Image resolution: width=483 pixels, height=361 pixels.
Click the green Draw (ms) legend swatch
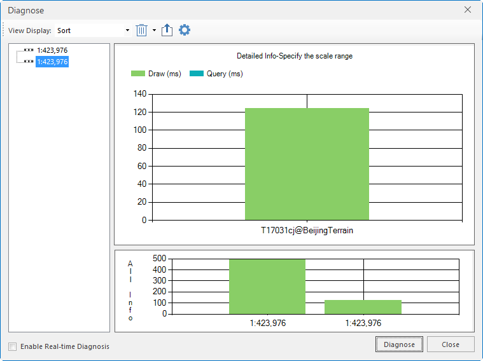pos(138,74)
